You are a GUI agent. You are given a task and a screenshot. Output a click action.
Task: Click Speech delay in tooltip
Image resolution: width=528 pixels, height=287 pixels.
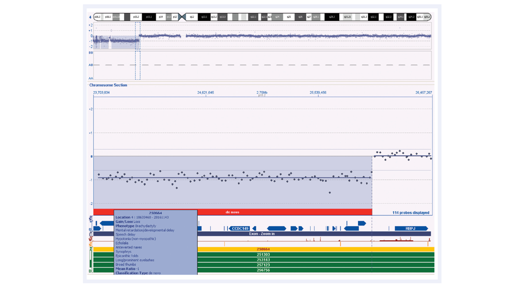(x=125, y=234)
